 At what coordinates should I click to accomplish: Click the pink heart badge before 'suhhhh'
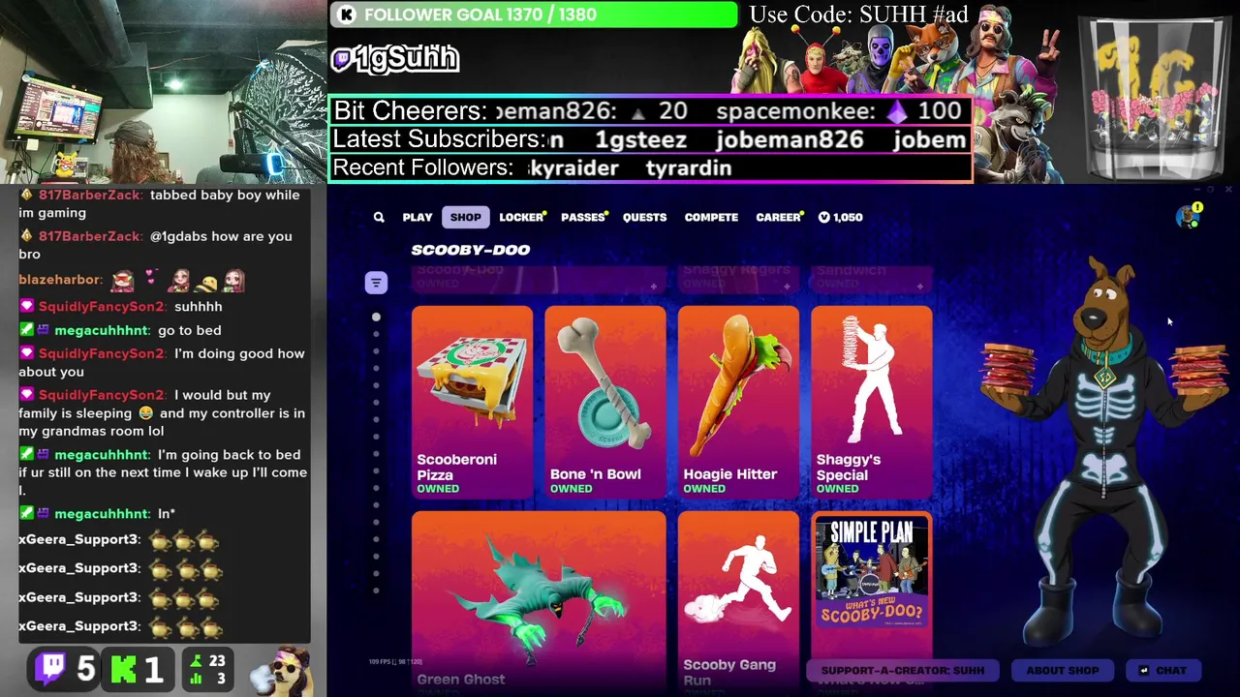click(26, 307)
